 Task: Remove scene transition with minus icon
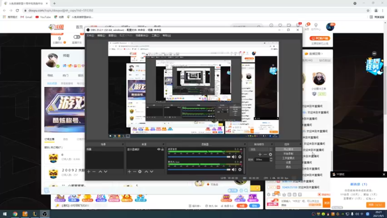(265, 155)
